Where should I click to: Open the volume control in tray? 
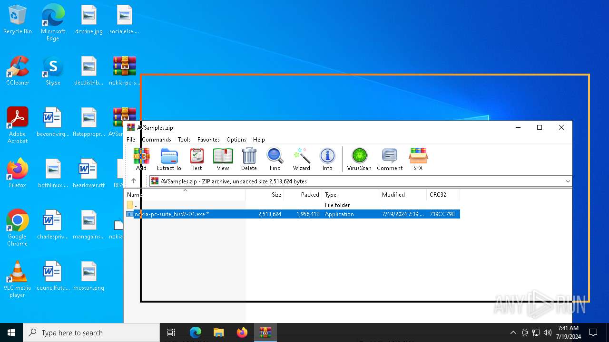pyautogui.click(x=548, y=332)
